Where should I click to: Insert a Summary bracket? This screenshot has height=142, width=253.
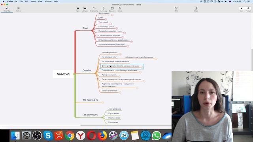[x=104, y=9]
